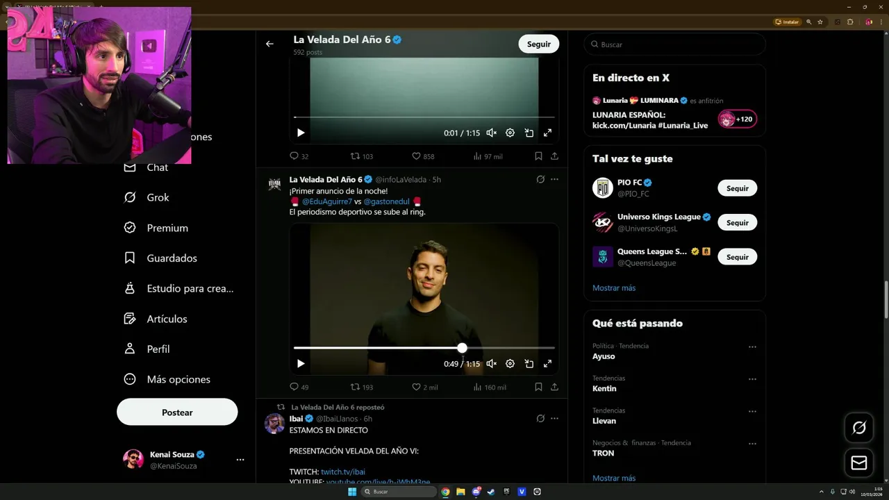
Task: Repost the post with 103 reposts
Action: click(361, 156)
